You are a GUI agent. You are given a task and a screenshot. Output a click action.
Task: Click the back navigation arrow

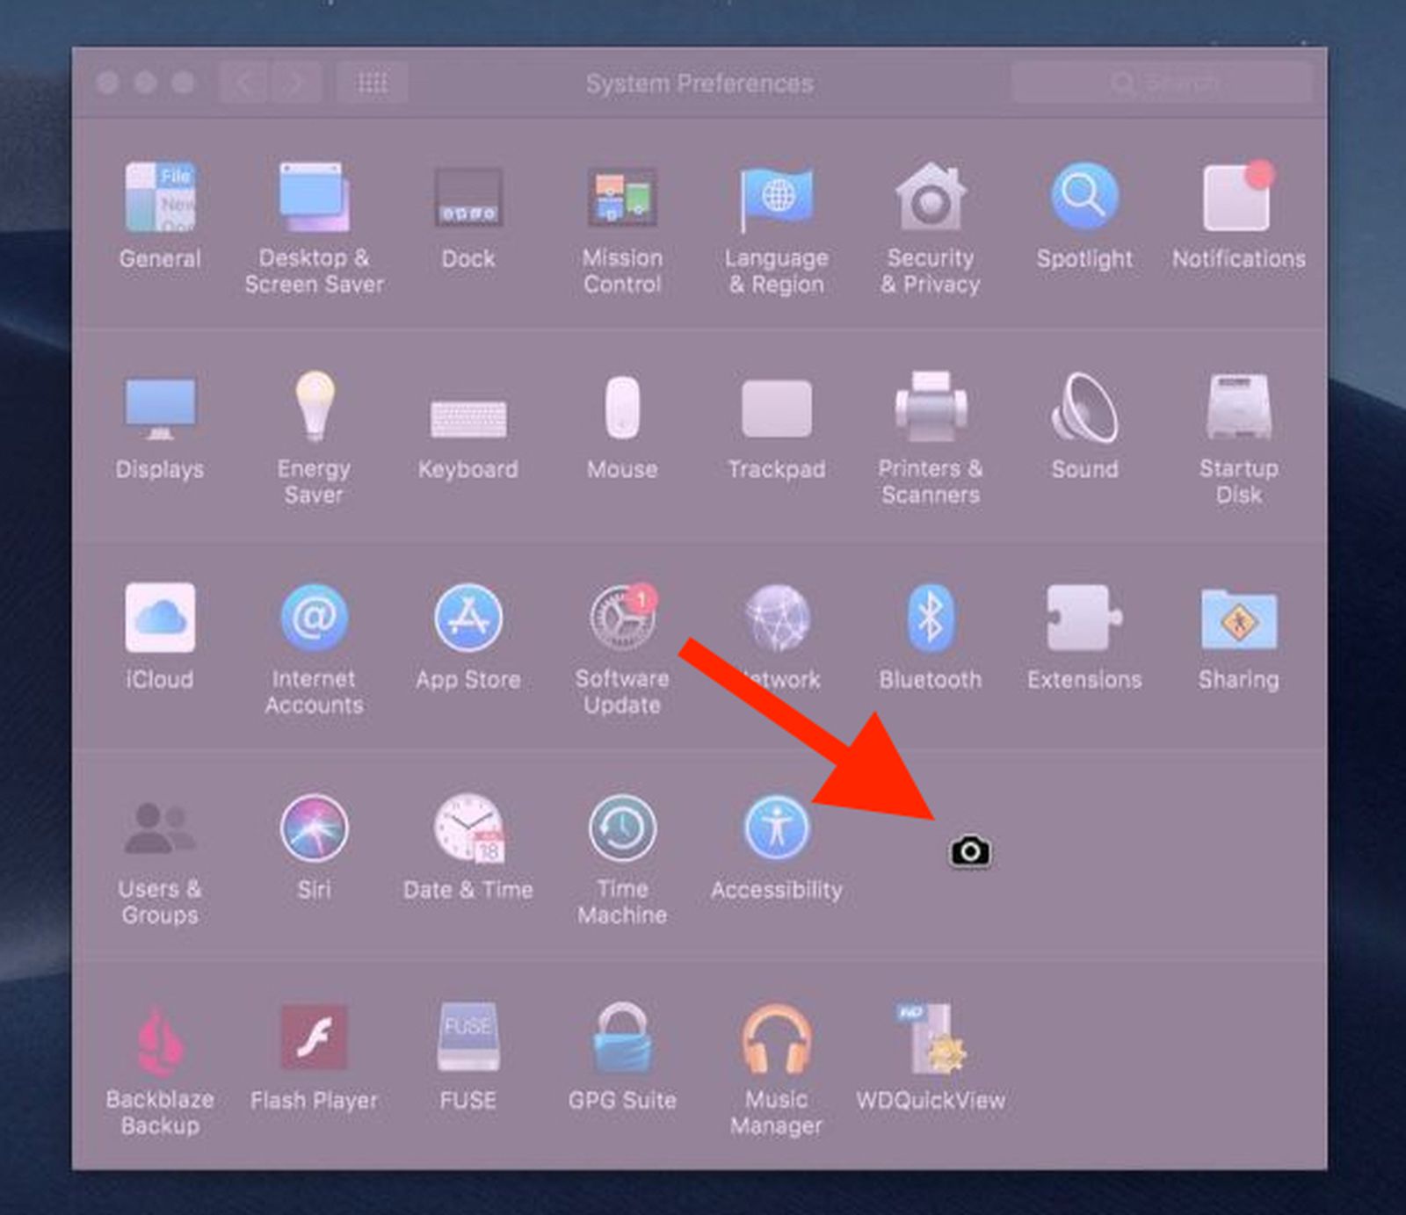coord(243,83)
